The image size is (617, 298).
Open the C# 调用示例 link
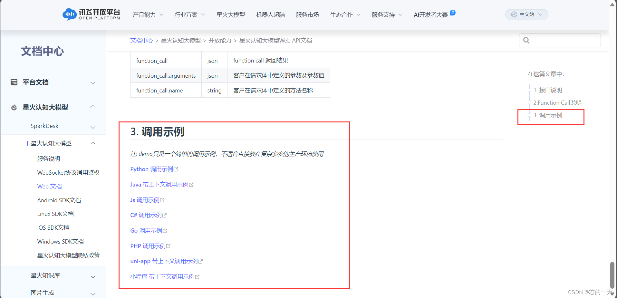tap(146, 215)
